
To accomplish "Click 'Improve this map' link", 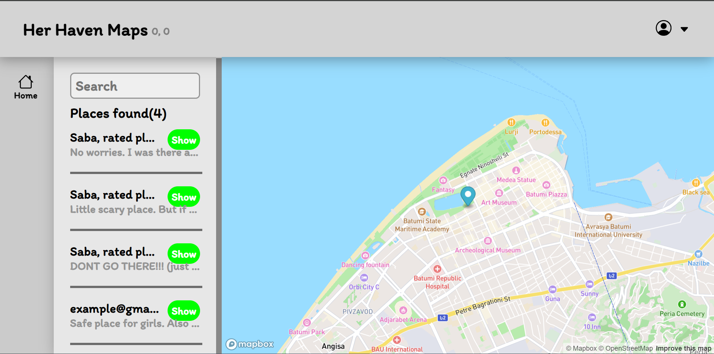I will [x=683, y=348].
